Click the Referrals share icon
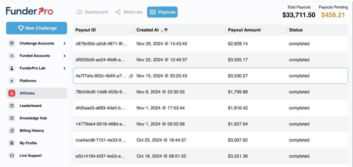Image resolution: width=353 pixels, height=167 pixels. pos(118,12)
